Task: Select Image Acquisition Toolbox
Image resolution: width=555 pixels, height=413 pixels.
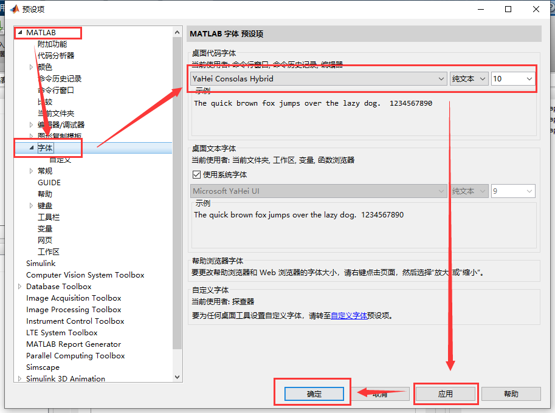Action: [74, 298]
